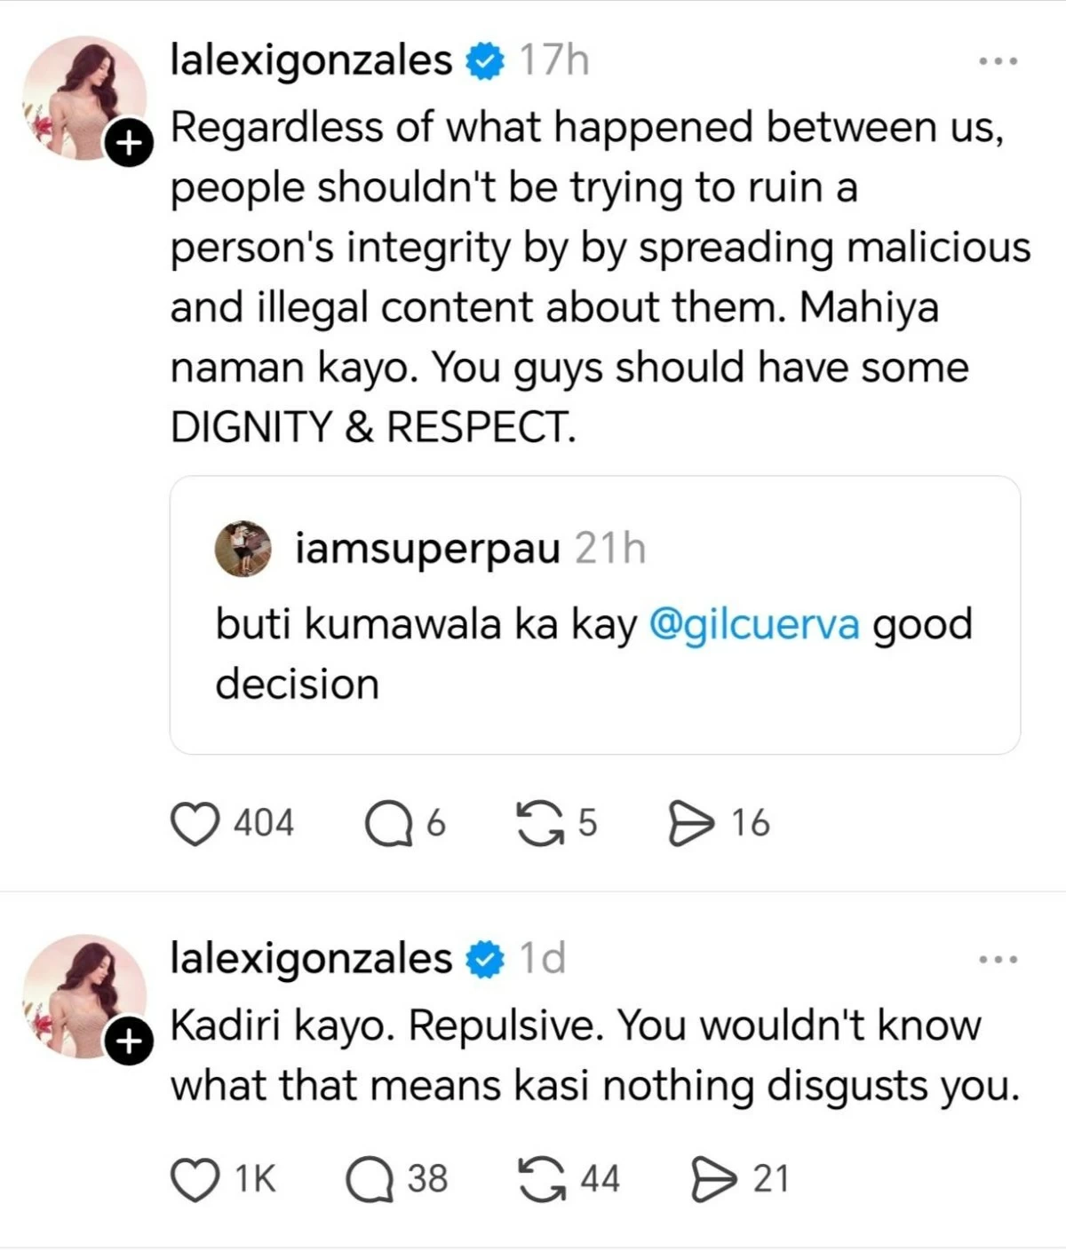Open lalexigonzales profile from the top username
The image size is (1066, 1251).
click(311, 62)
